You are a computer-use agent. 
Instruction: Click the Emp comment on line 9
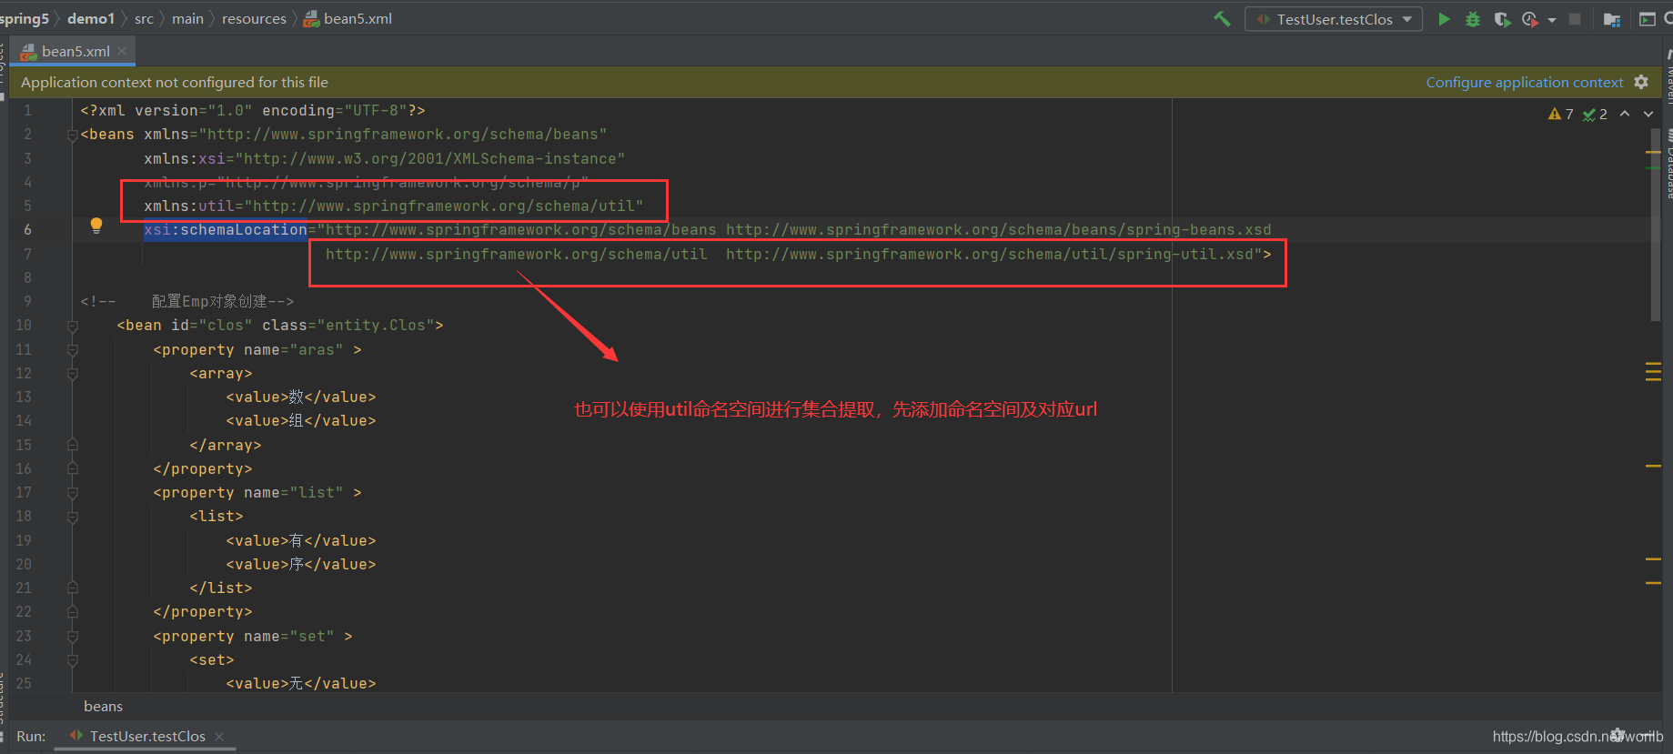pos(186,302)
